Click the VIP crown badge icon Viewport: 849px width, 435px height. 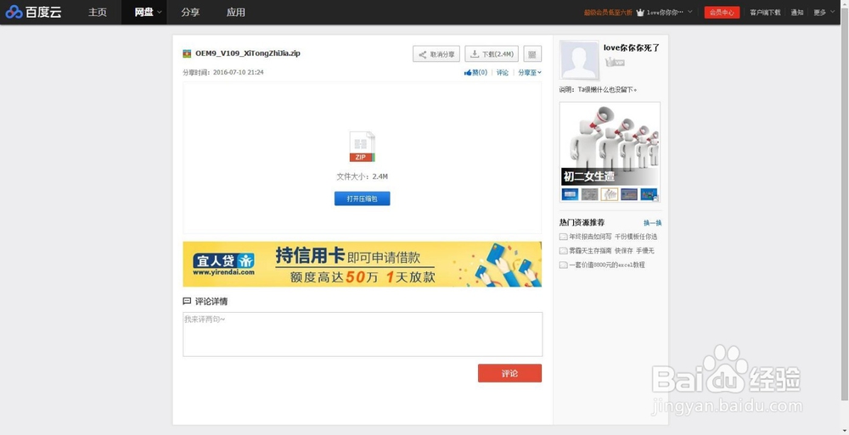tap(615, 63)
